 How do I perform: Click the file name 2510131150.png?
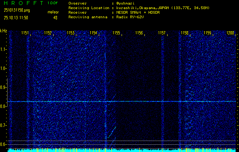coord(17,10)
